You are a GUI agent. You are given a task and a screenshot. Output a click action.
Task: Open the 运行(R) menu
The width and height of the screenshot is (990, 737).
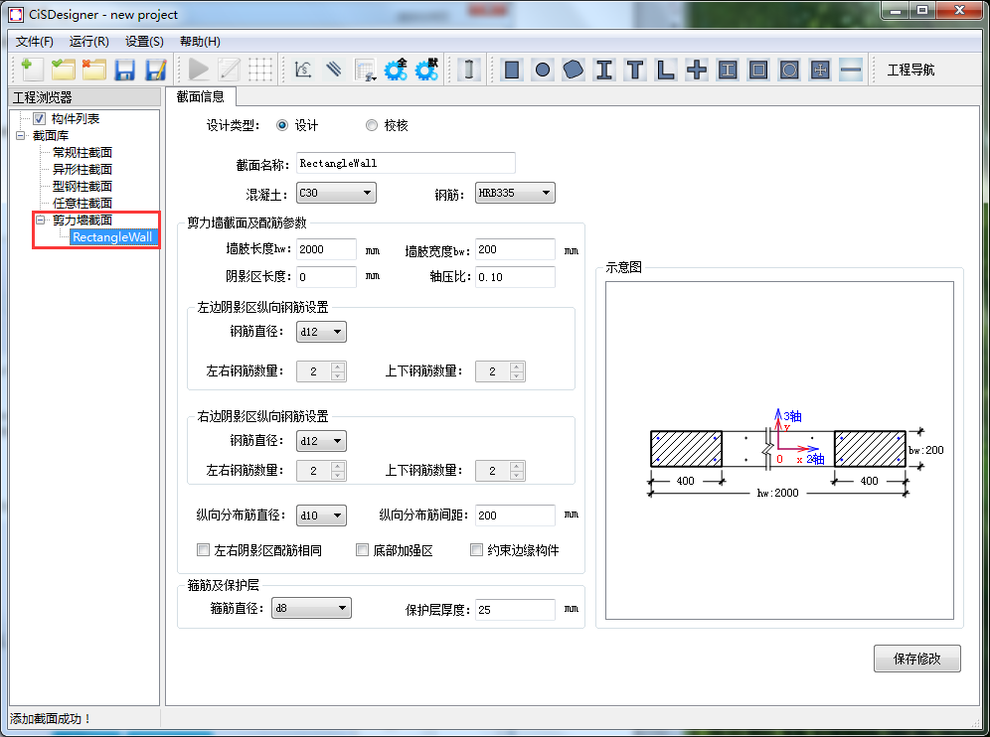88,41
